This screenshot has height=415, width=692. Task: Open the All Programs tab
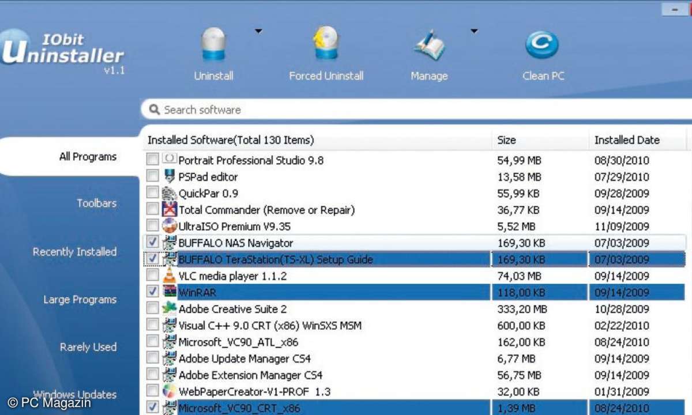tap(88, 157)
